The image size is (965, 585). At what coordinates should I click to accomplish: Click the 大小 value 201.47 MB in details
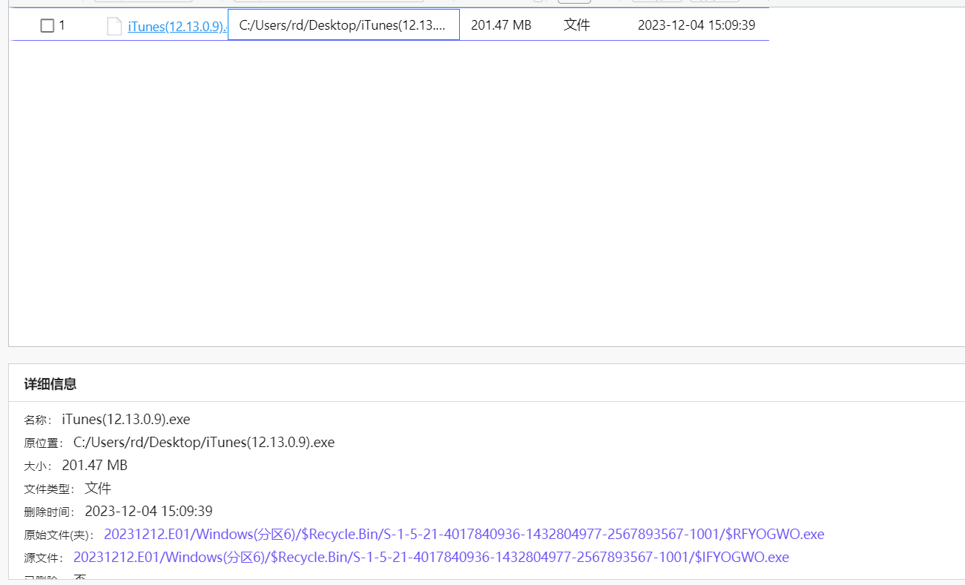coord(95,466)
